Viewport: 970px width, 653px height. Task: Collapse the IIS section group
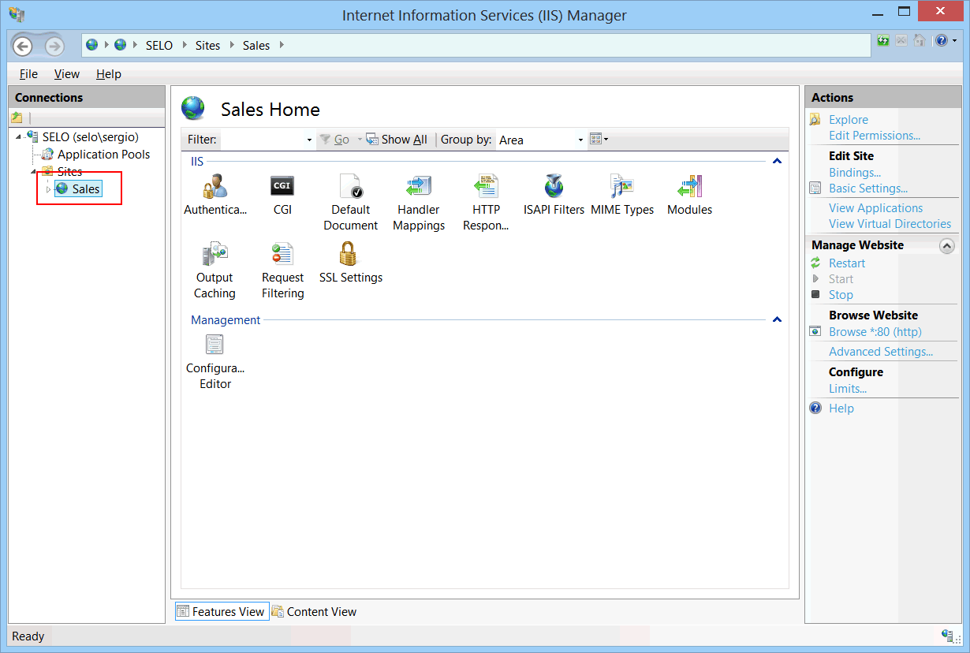[x=777, y=161]
